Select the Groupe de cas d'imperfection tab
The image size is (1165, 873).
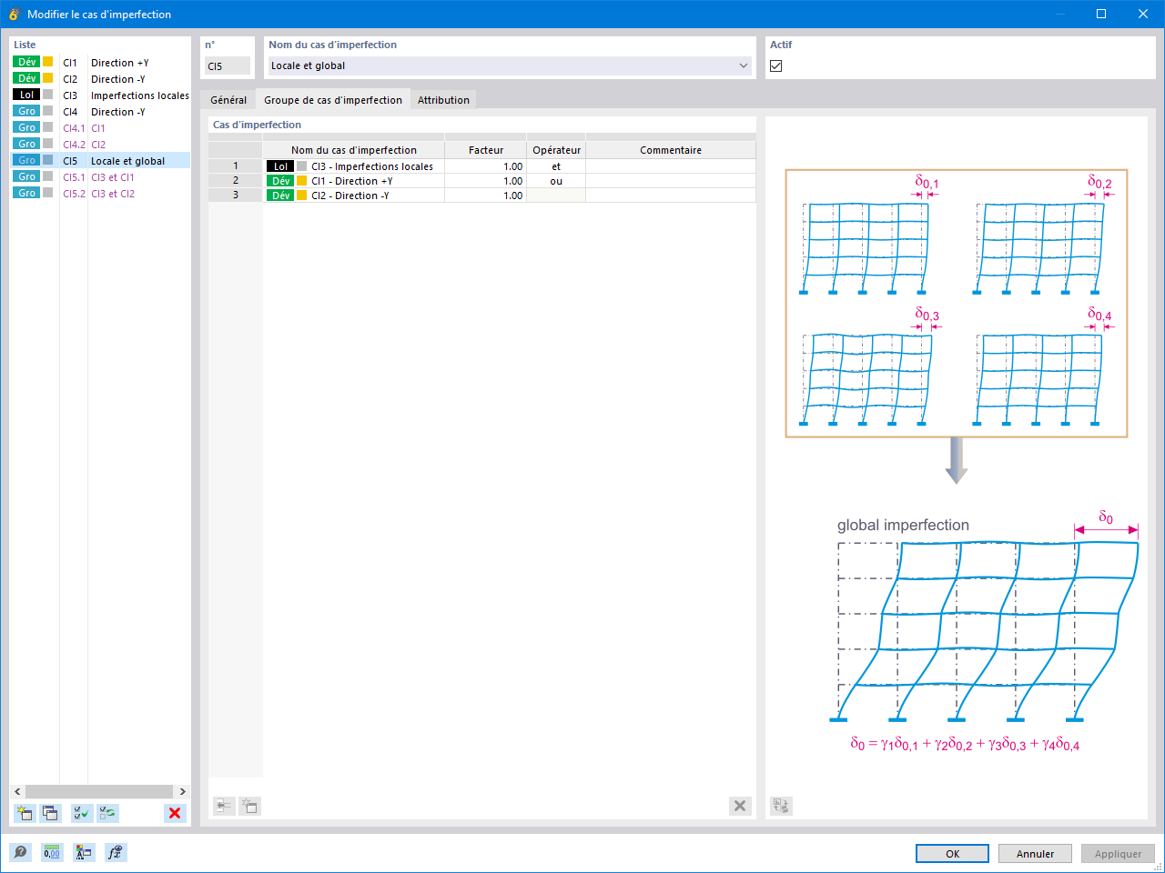(333, 100)
